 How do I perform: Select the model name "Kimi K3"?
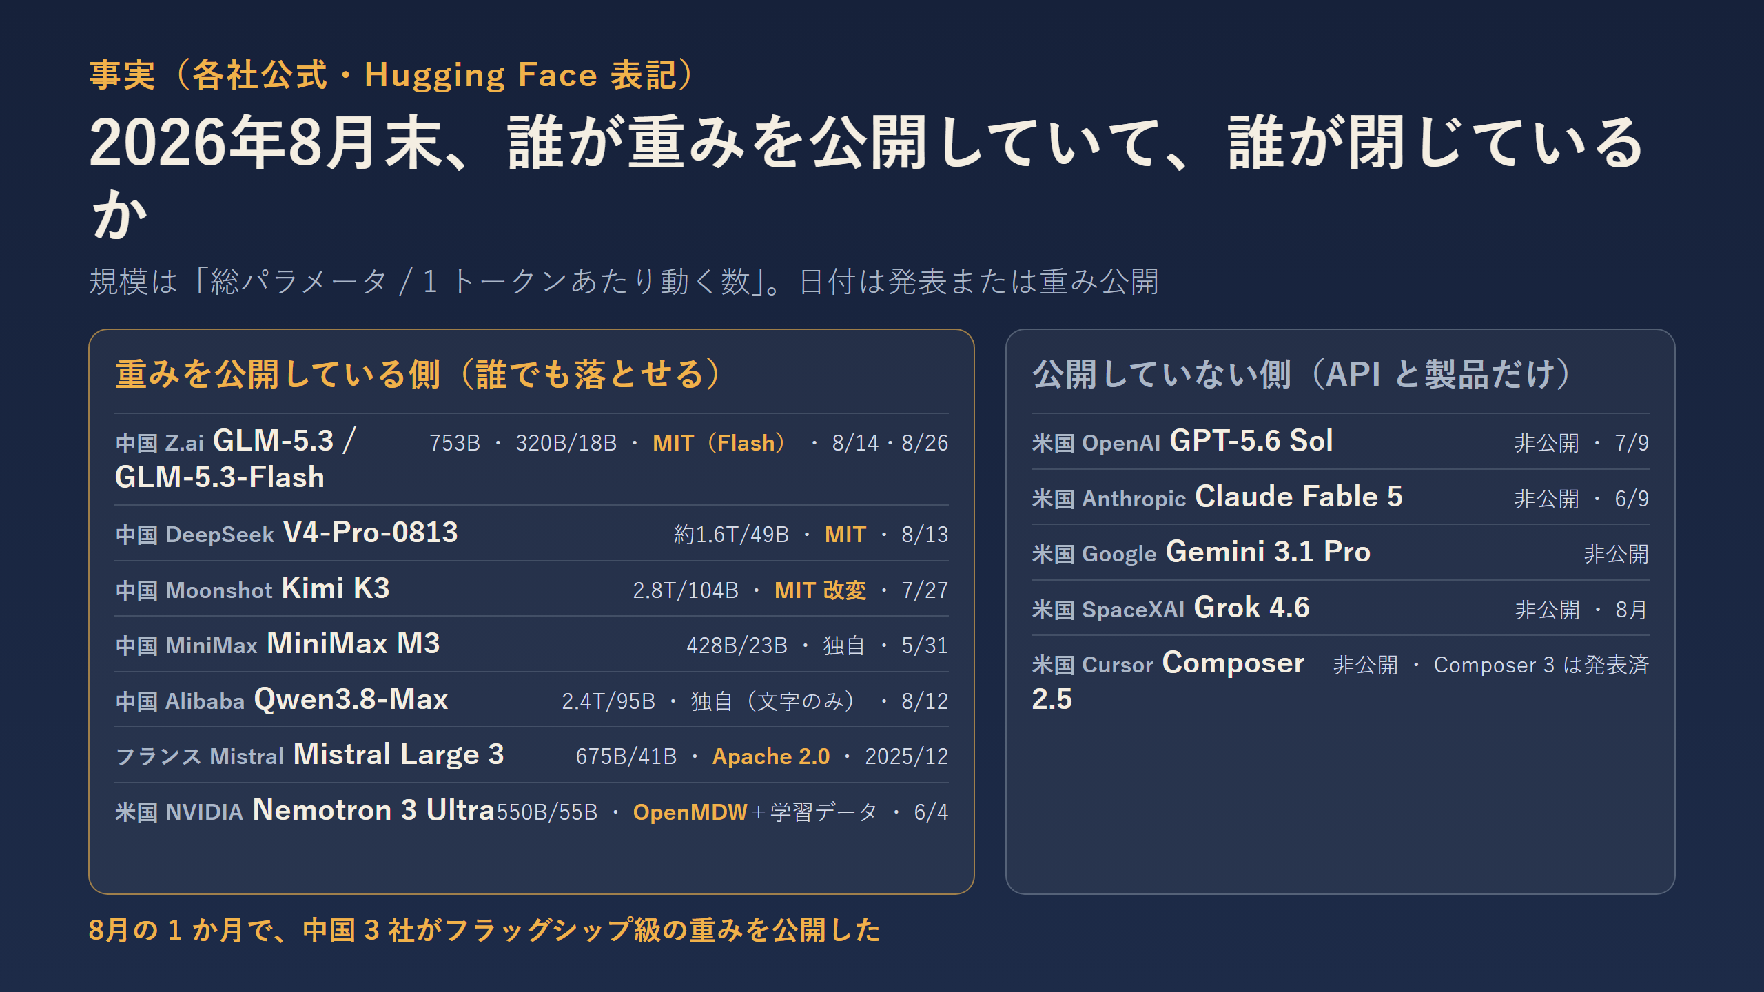(336, 588)
